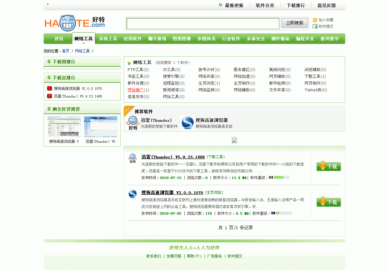Click 搜狗高速浏览器 V2.0.0.1070 in the download ranking
388x271 pixels.
pyautogui.click(x=78, y=89)
